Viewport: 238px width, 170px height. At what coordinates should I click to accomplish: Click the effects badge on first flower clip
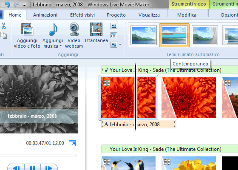coord(107,83)
